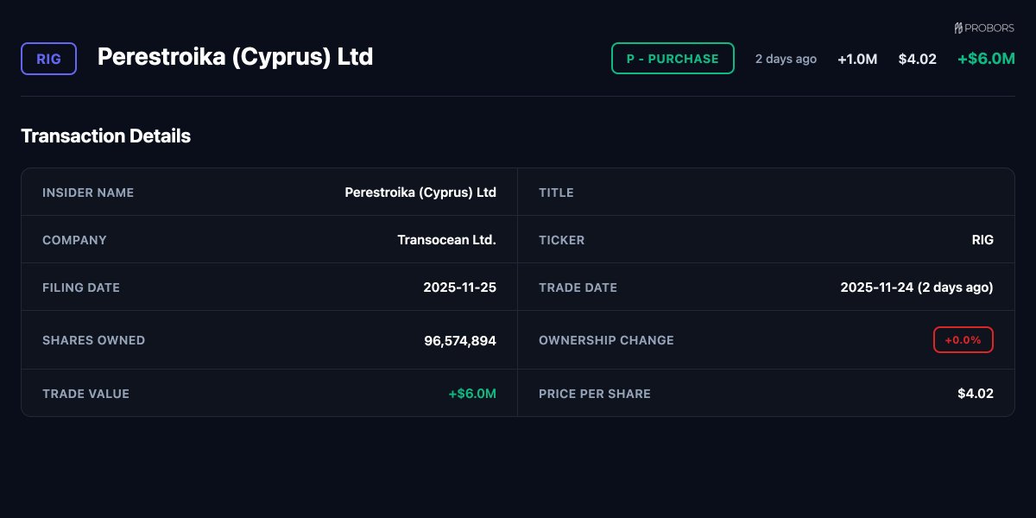Click the $4.02 price in the header
1036x518 pixels.
click(x=917, y=59)
